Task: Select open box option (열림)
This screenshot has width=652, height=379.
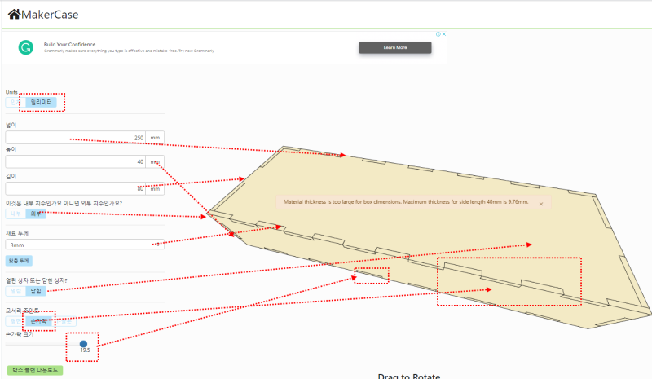Action: pos(15,291)
